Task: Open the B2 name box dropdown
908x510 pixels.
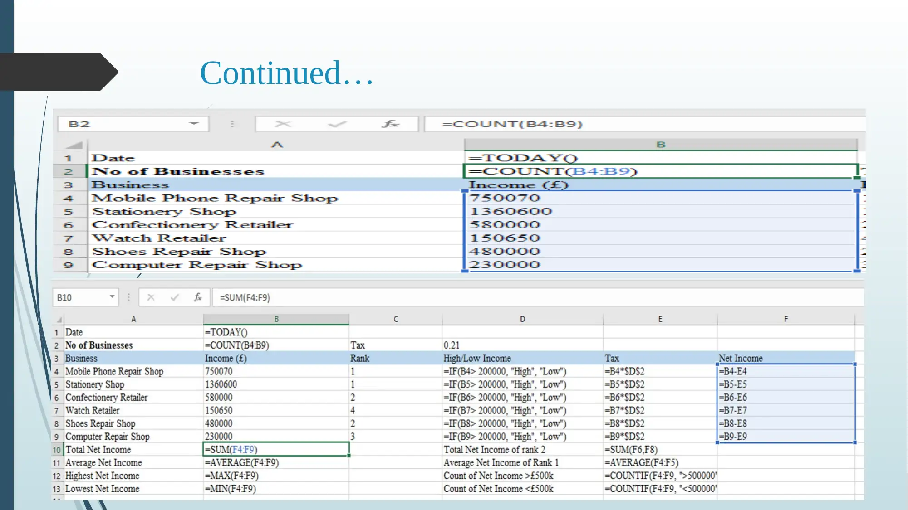Action: (x=194, y=123)
